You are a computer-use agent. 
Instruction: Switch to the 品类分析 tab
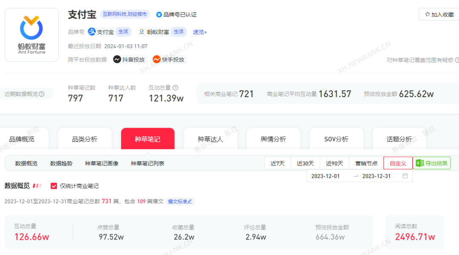tap(85, 139)
